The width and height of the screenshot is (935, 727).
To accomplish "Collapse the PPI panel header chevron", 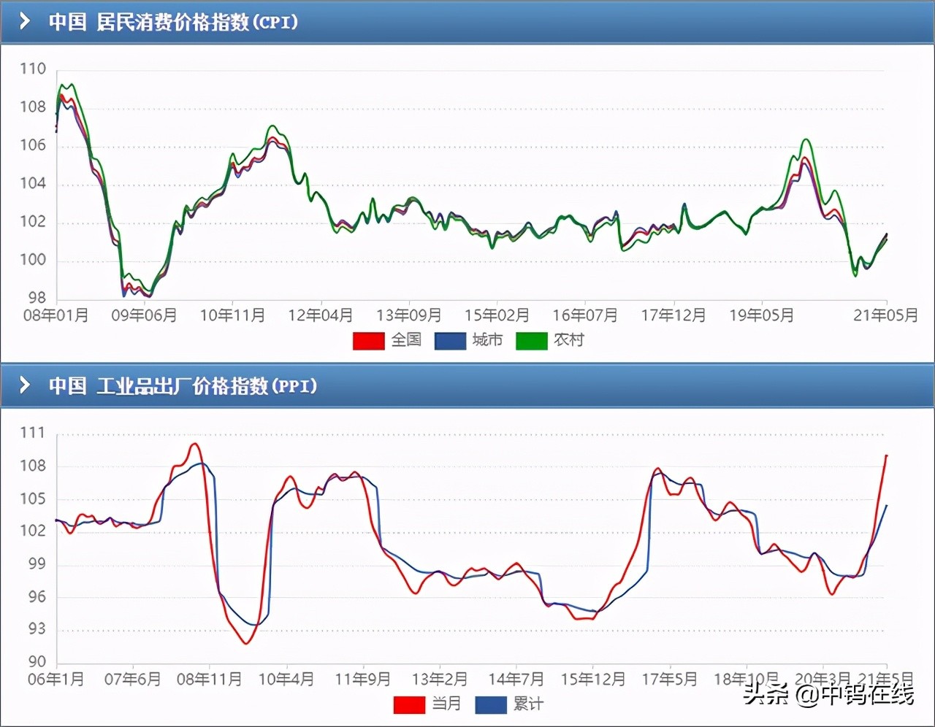I will tap(25, 385).
